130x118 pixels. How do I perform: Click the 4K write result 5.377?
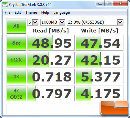tap(100, 76)
